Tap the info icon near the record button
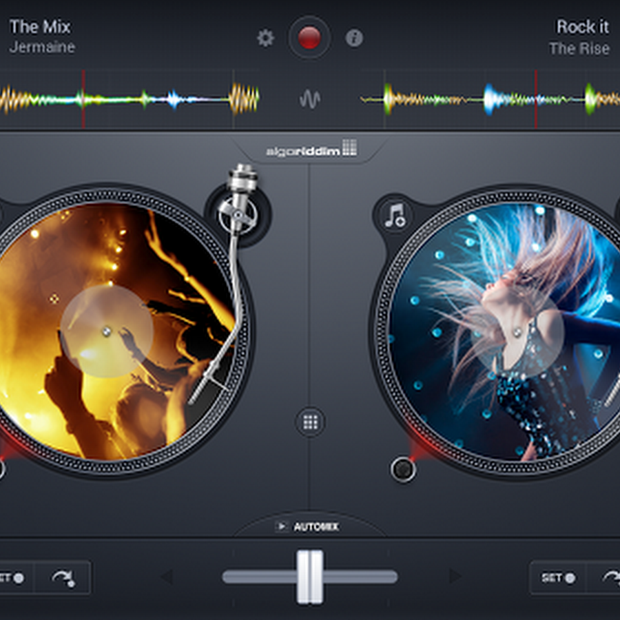This screenshot has height=620, width=620. pyautogui.click(x=355, y=39)
